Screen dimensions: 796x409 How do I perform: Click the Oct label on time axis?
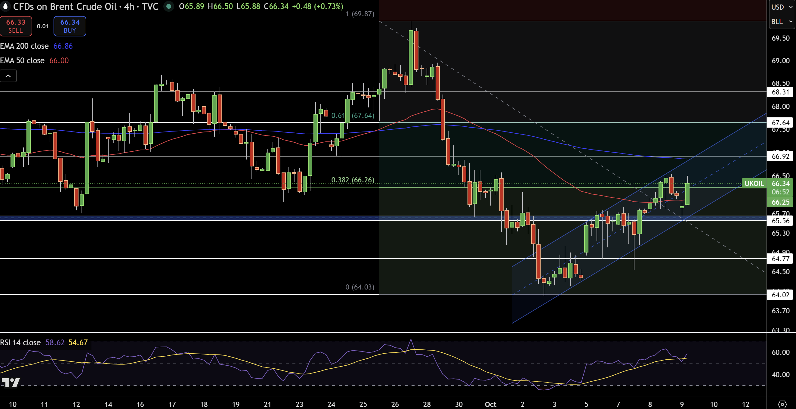point(490,404)
